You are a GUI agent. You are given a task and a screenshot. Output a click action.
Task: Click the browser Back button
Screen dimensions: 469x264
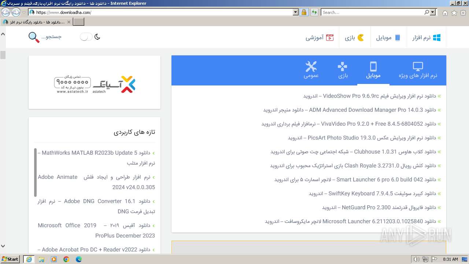5,12
